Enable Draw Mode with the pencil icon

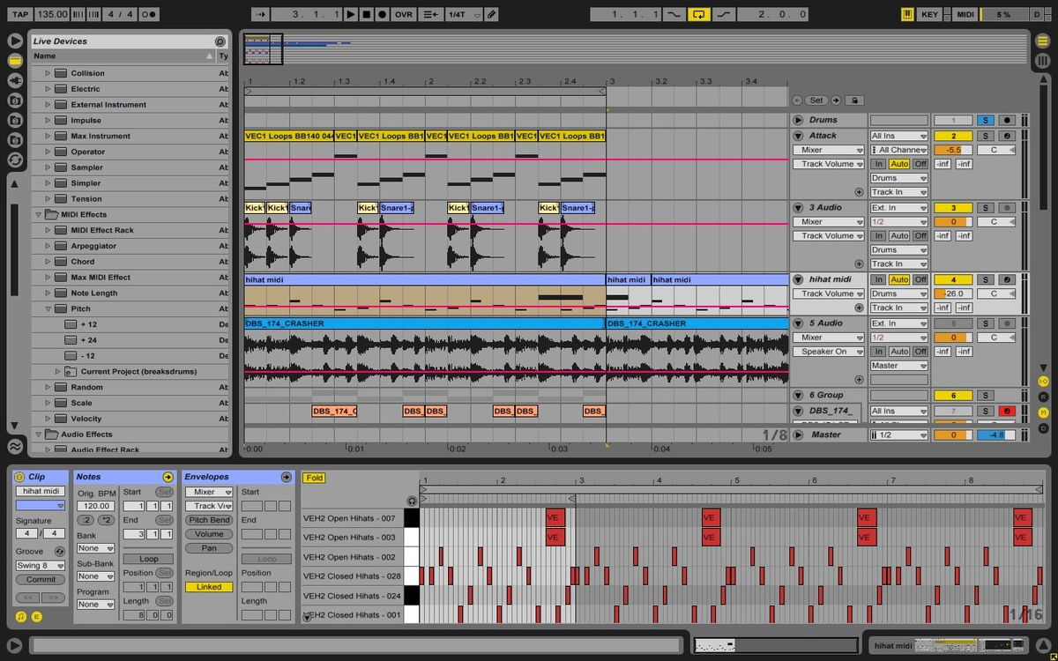click(490, 13)
